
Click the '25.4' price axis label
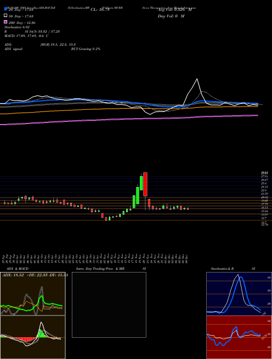(x=264, y=183)
